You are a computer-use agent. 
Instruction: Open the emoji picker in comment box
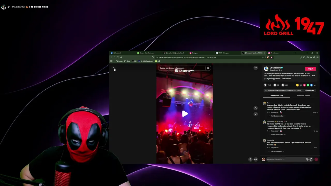(311, 159)
